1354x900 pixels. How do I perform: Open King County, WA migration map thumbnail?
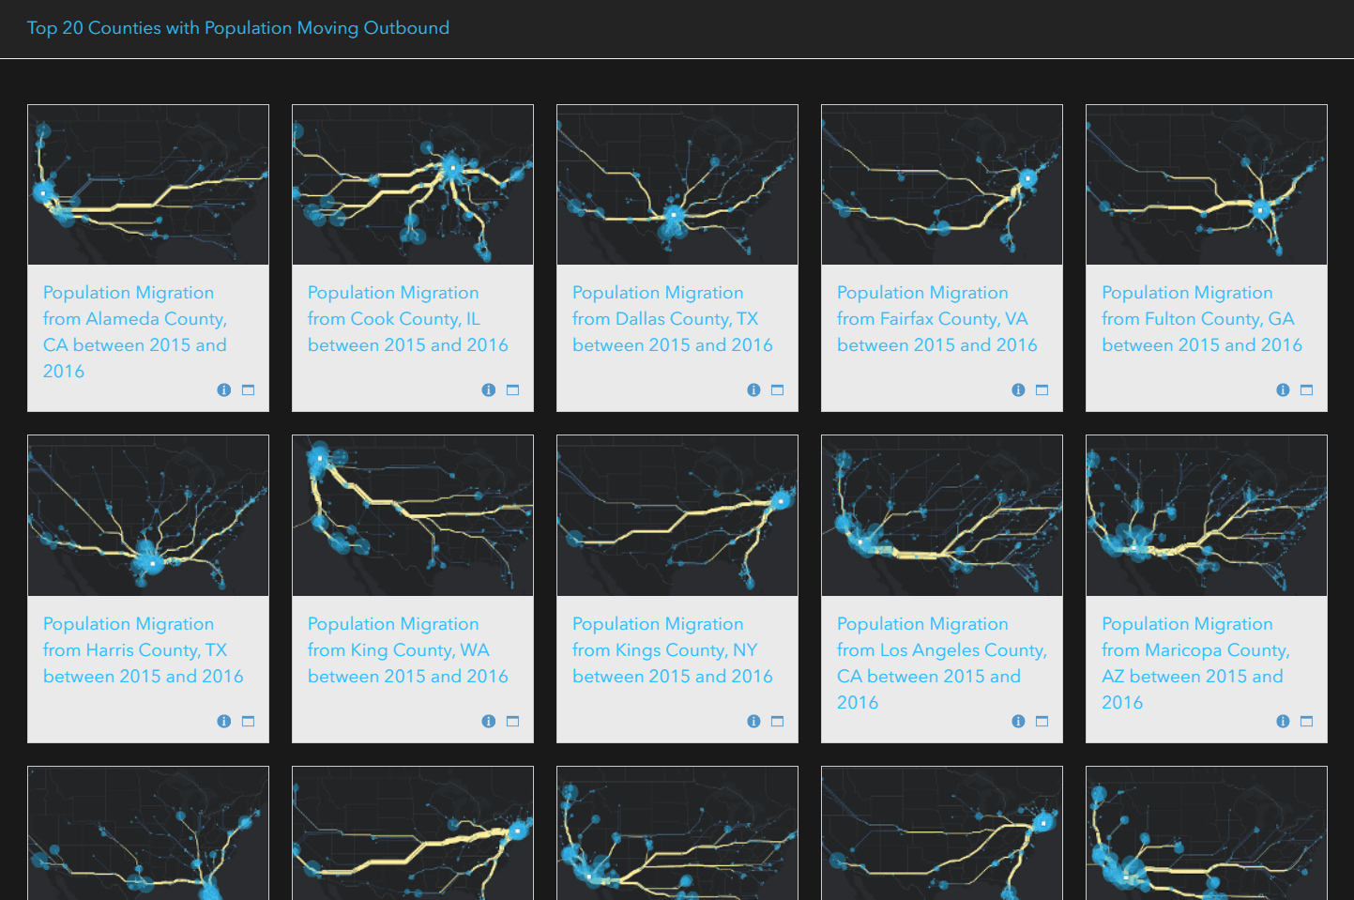(413, 516)
